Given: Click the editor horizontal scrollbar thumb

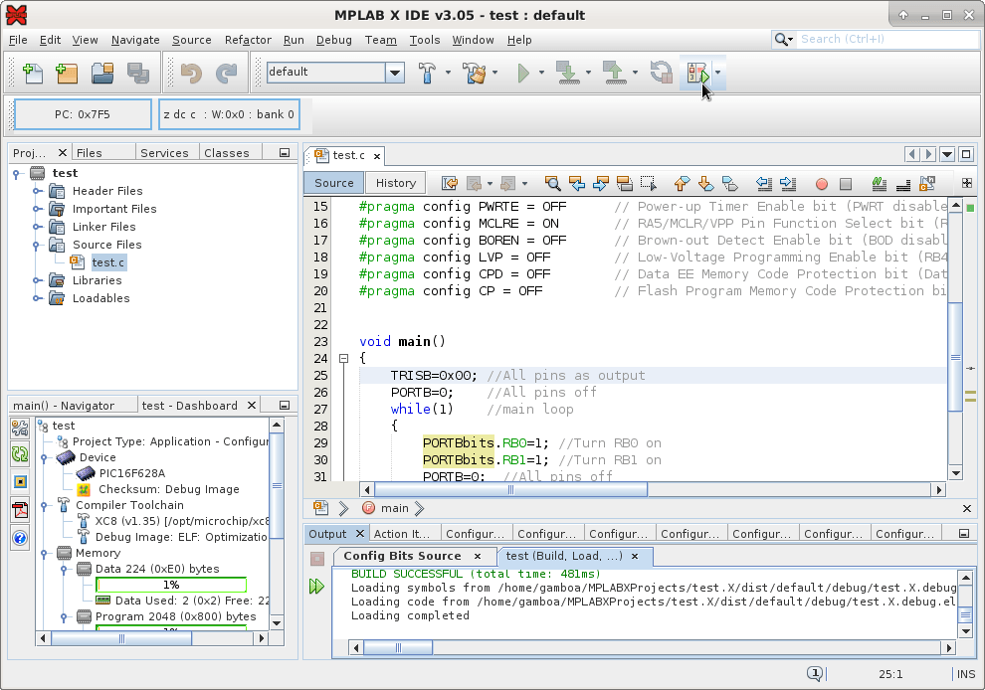Looking at the screenshot, I should click(510, 489).
